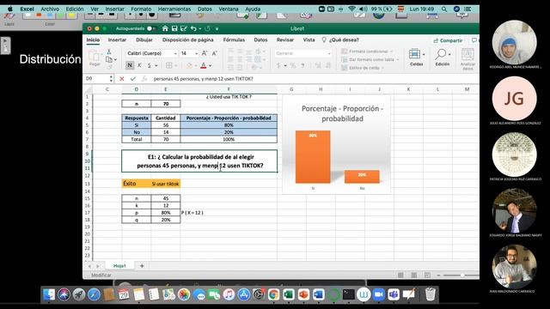Expand the font color dropdown arrow

tap(211, 65)
